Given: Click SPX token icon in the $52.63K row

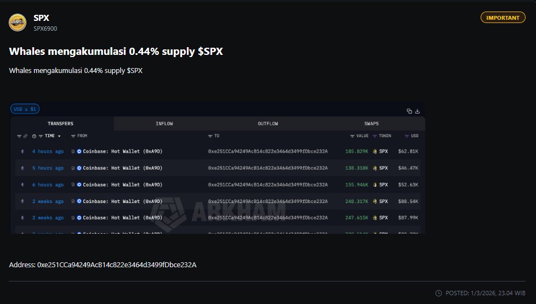Looking at the screenshot, I should pyautogui.click(x=375, y=184).
